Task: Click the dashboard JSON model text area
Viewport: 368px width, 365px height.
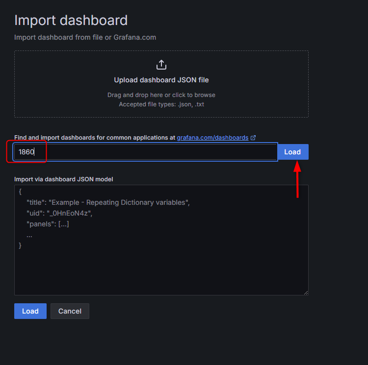Action: [161, 240]
